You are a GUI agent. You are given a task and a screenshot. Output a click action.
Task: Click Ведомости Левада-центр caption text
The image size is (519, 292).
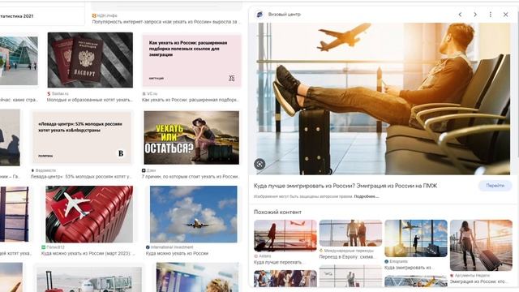[81, 177]
